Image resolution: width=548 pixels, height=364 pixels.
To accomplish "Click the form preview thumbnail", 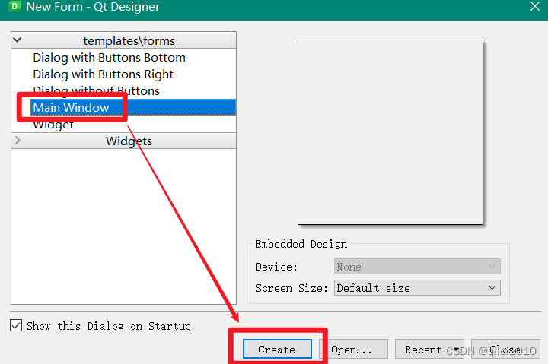I will (x=390, y=132).
